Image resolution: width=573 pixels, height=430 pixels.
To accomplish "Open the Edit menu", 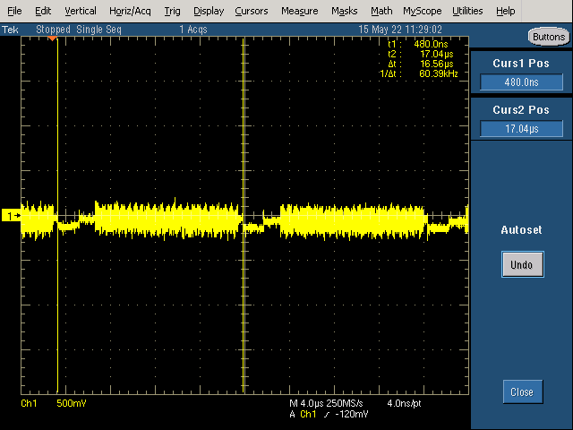I will [x=43, y=11].
